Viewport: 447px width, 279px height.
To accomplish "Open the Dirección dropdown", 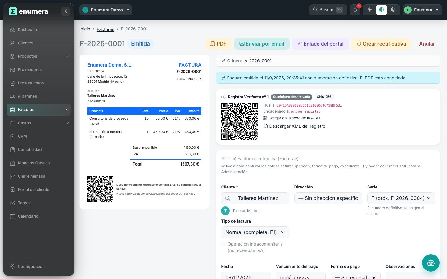I will [328, 198].
